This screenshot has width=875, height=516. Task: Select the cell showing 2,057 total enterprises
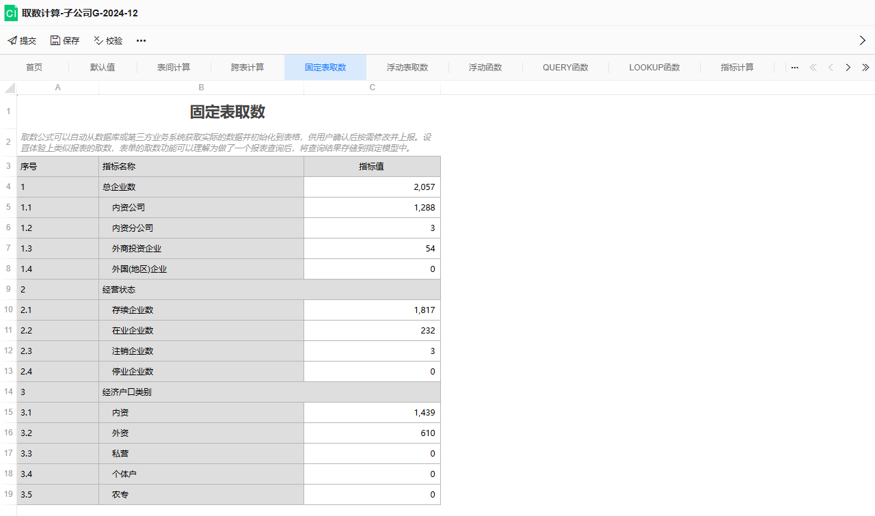pyautogui.click(x=372, y=187)
